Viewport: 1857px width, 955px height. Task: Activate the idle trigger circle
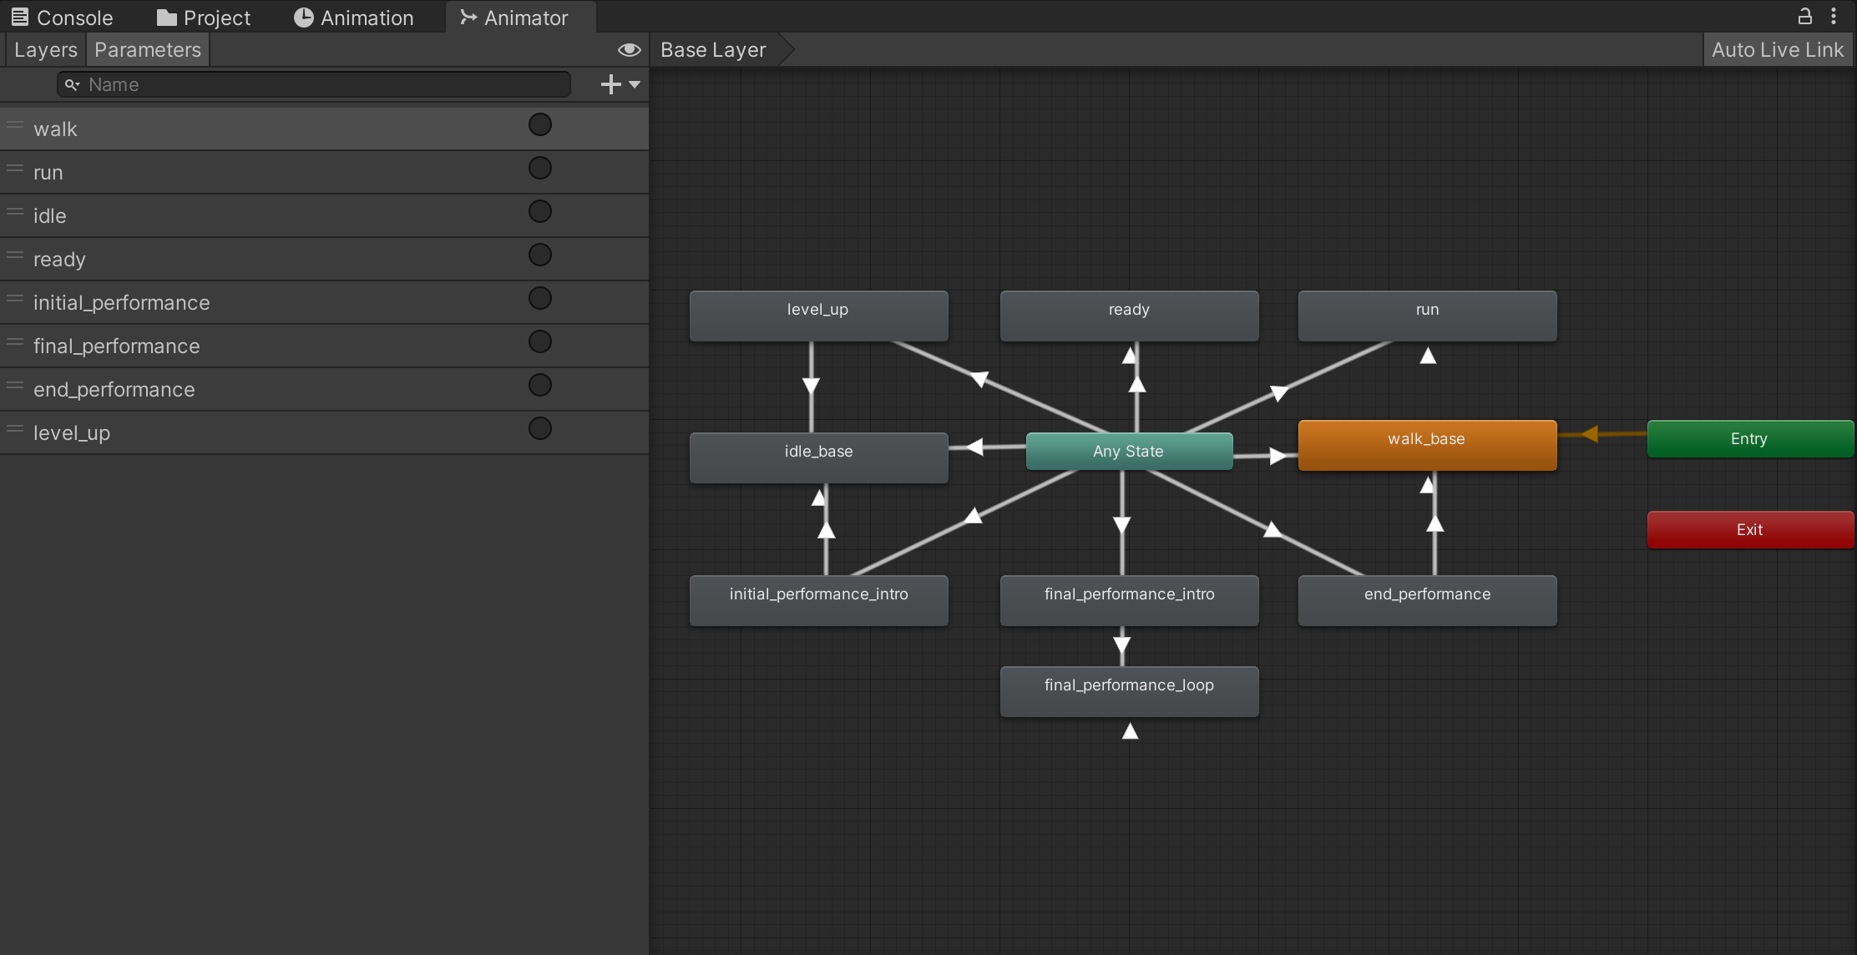coord(540,212)
